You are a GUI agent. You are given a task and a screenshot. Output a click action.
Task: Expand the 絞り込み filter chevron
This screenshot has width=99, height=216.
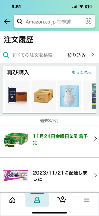click(x=93, y=55)
